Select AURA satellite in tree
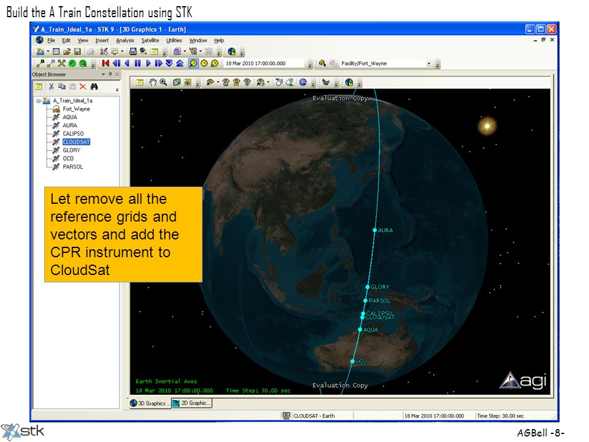This screenshot has width=589, height=442. coord(70,125)
